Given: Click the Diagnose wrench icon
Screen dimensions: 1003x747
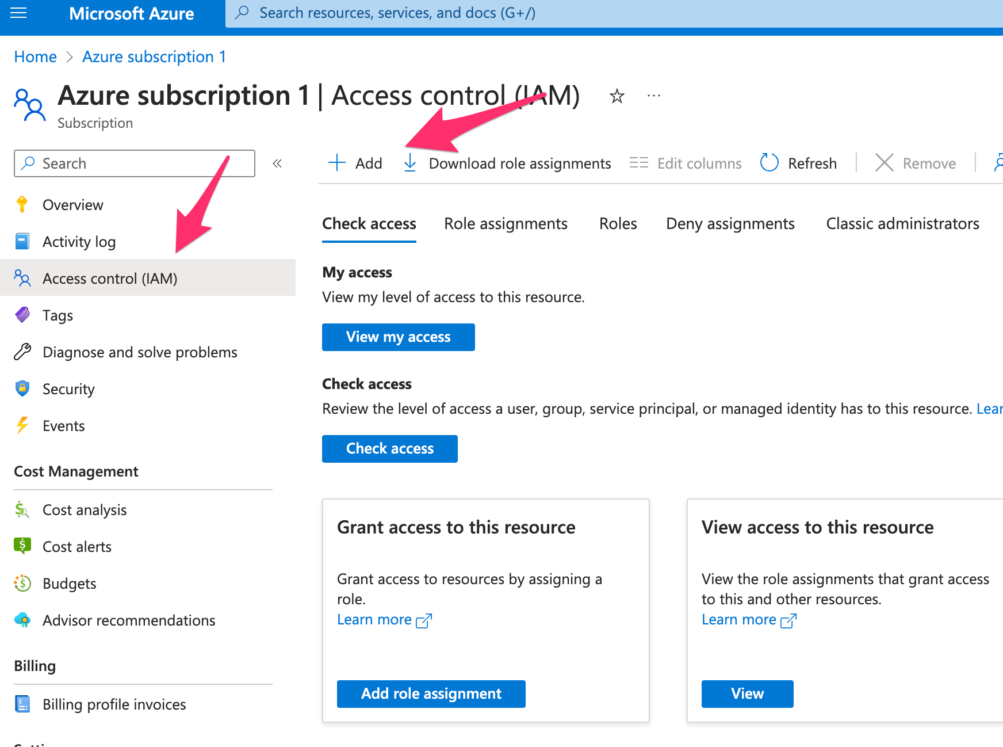Looking at the screenshot, I should click(22, 352).
